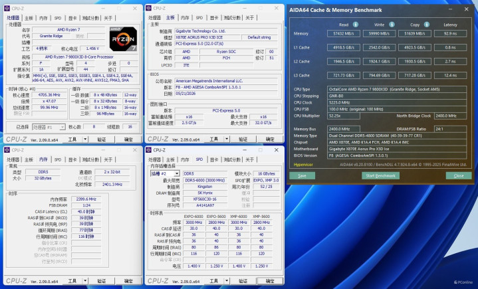
Task: Click the North Bridge Clock 2400.0 MHz field
Action: click(450, 116)
